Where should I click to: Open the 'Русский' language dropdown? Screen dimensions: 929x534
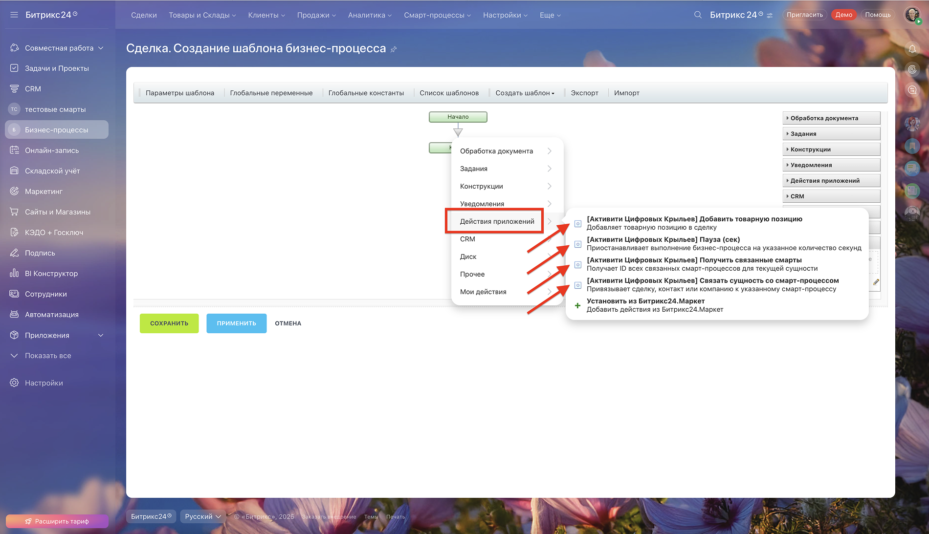pyautogui.click(x=203, y=516)
